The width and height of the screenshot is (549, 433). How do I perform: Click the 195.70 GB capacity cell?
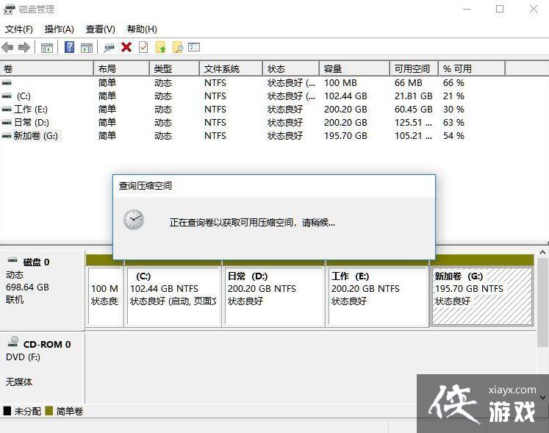pyautogui.click(x=345, y=136)
